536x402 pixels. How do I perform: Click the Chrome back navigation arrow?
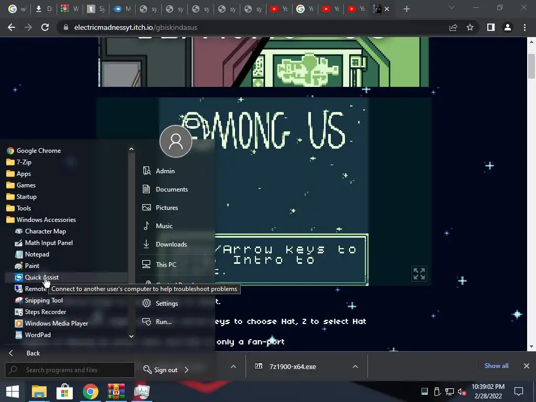click(x=12, y=27)
